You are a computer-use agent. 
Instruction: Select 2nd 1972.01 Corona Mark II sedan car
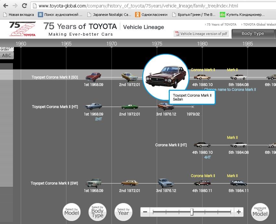point(130,77)
